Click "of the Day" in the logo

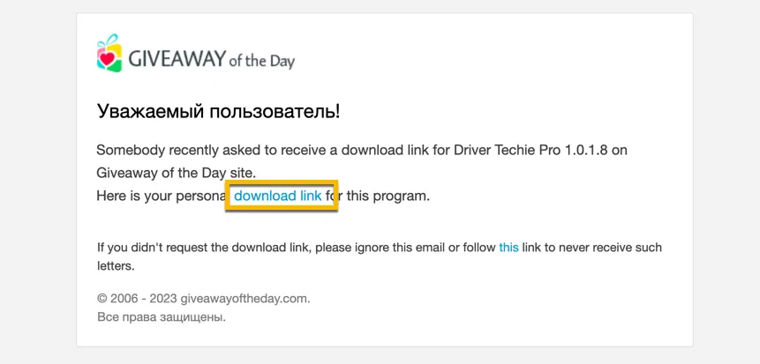click(261, 62)
